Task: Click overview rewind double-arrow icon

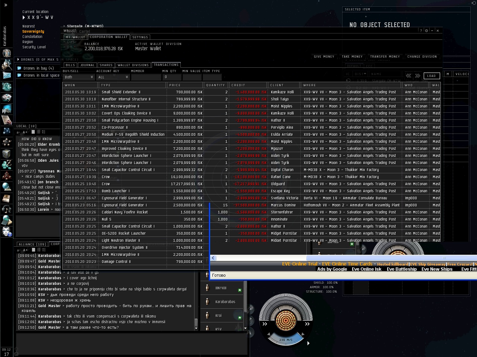Action: [408, 75]
